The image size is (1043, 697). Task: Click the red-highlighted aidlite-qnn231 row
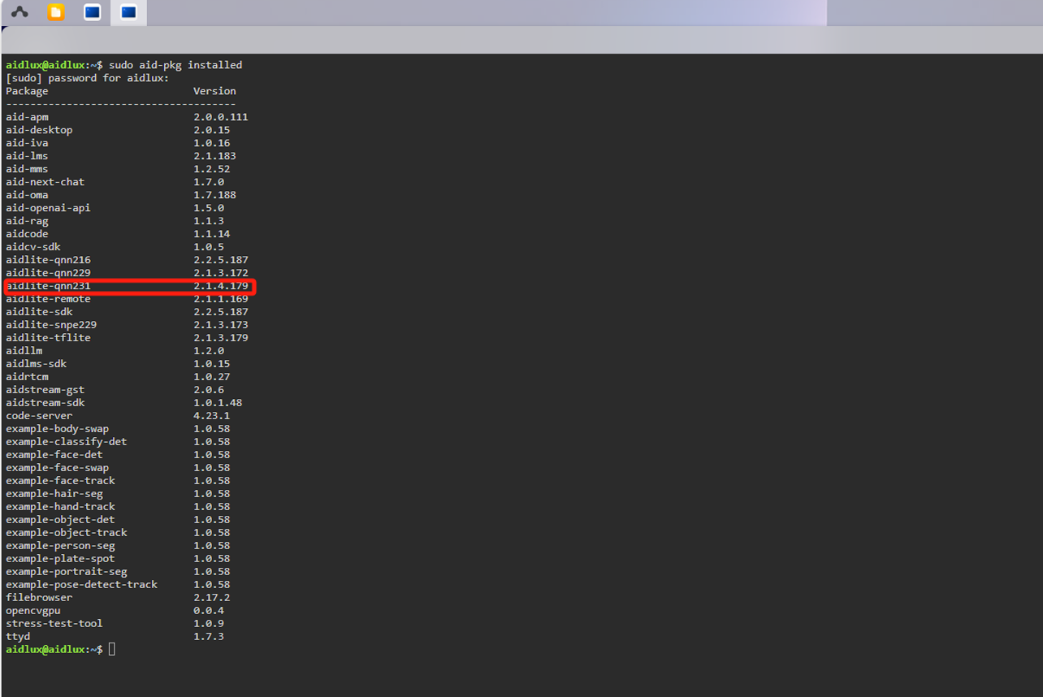pyautogui.click(x=130, y=286)
